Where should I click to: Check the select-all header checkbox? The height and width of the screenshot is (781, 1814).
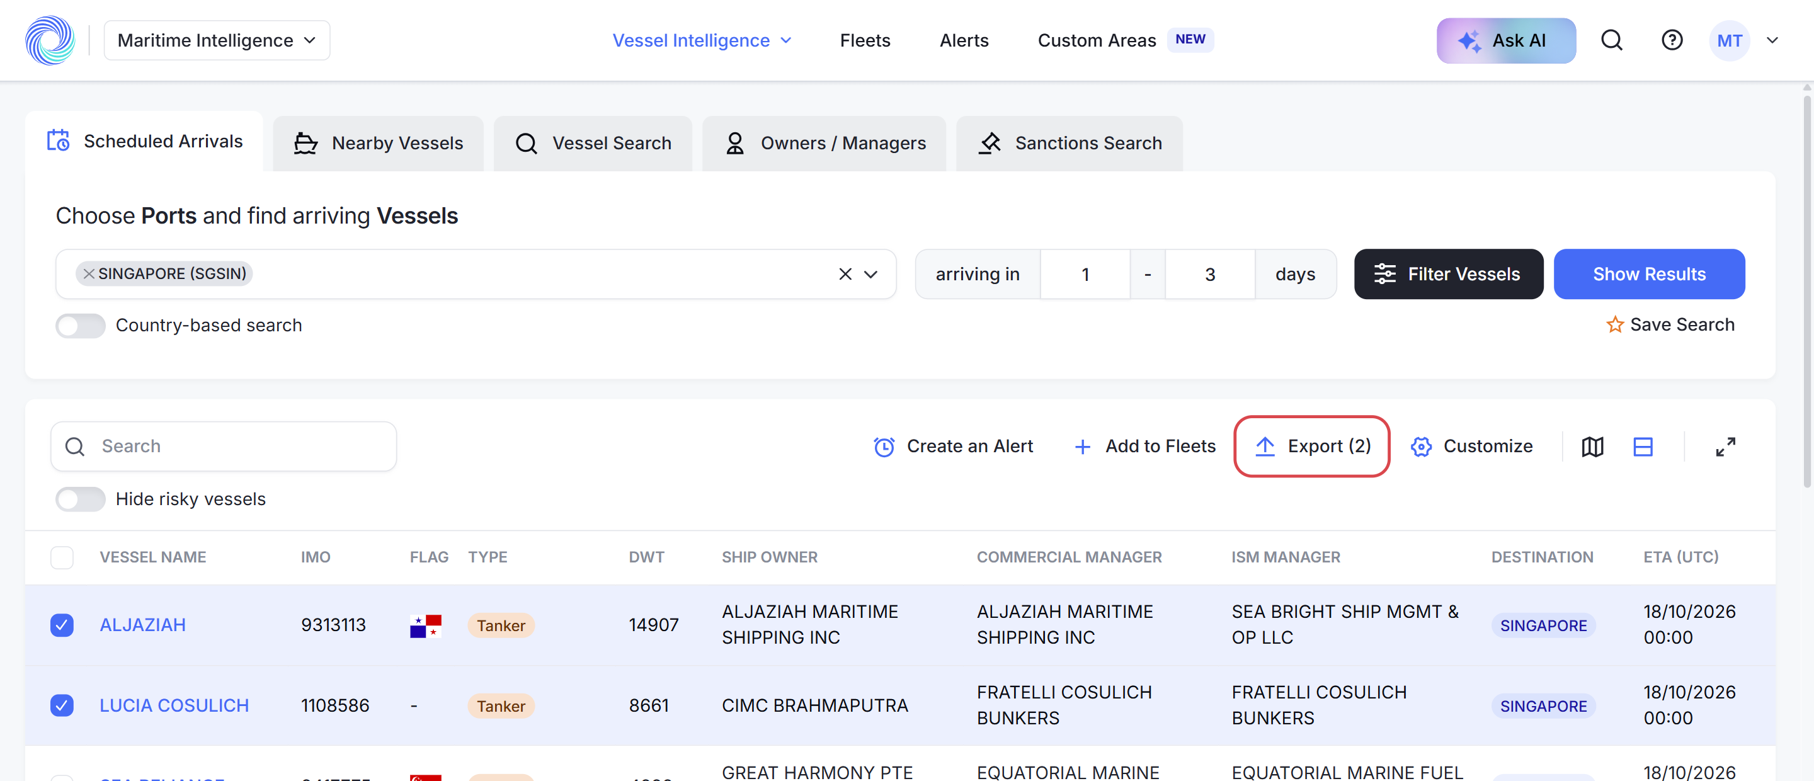[62, 557]
